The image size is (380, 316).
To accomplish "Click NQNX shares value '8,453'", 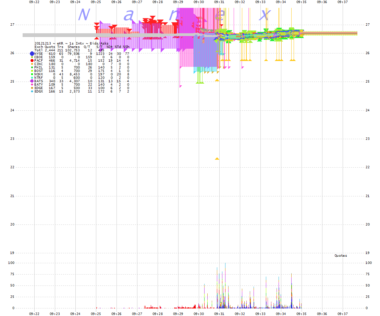I will 75,74.
